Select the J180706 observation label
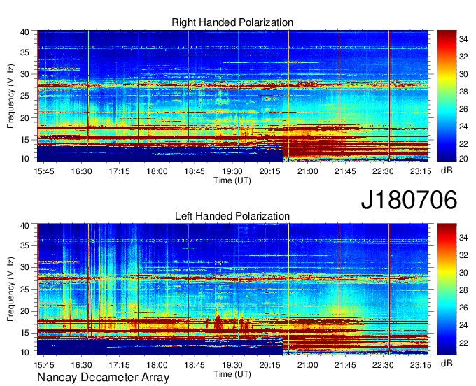This screenshot has width=476, height=386. click(x=409, y=199)
